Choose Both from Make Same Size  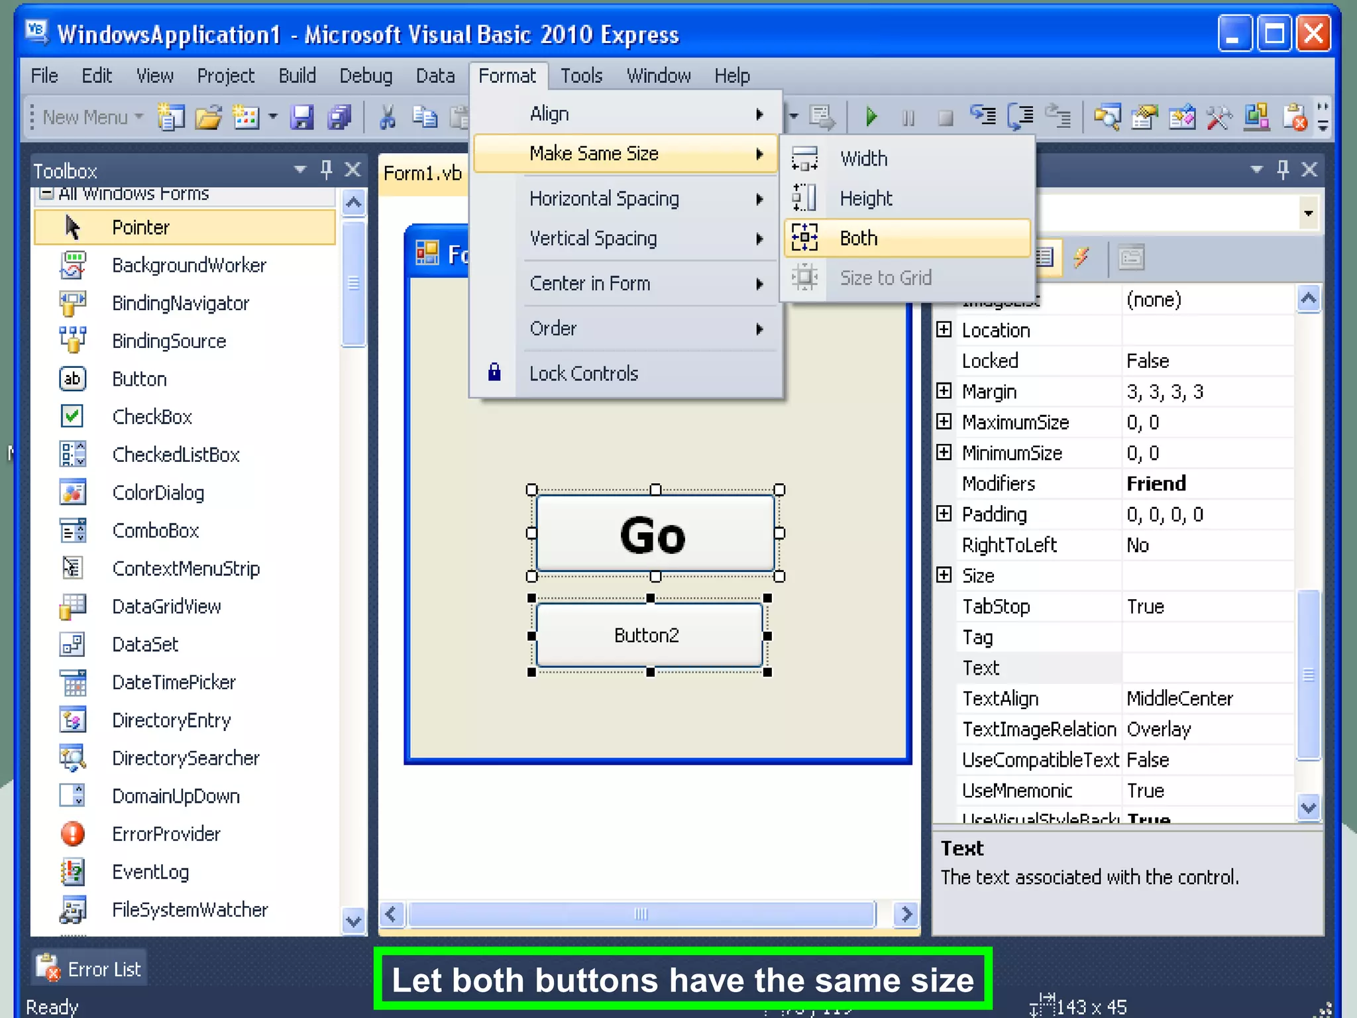(x=859, y=238)
